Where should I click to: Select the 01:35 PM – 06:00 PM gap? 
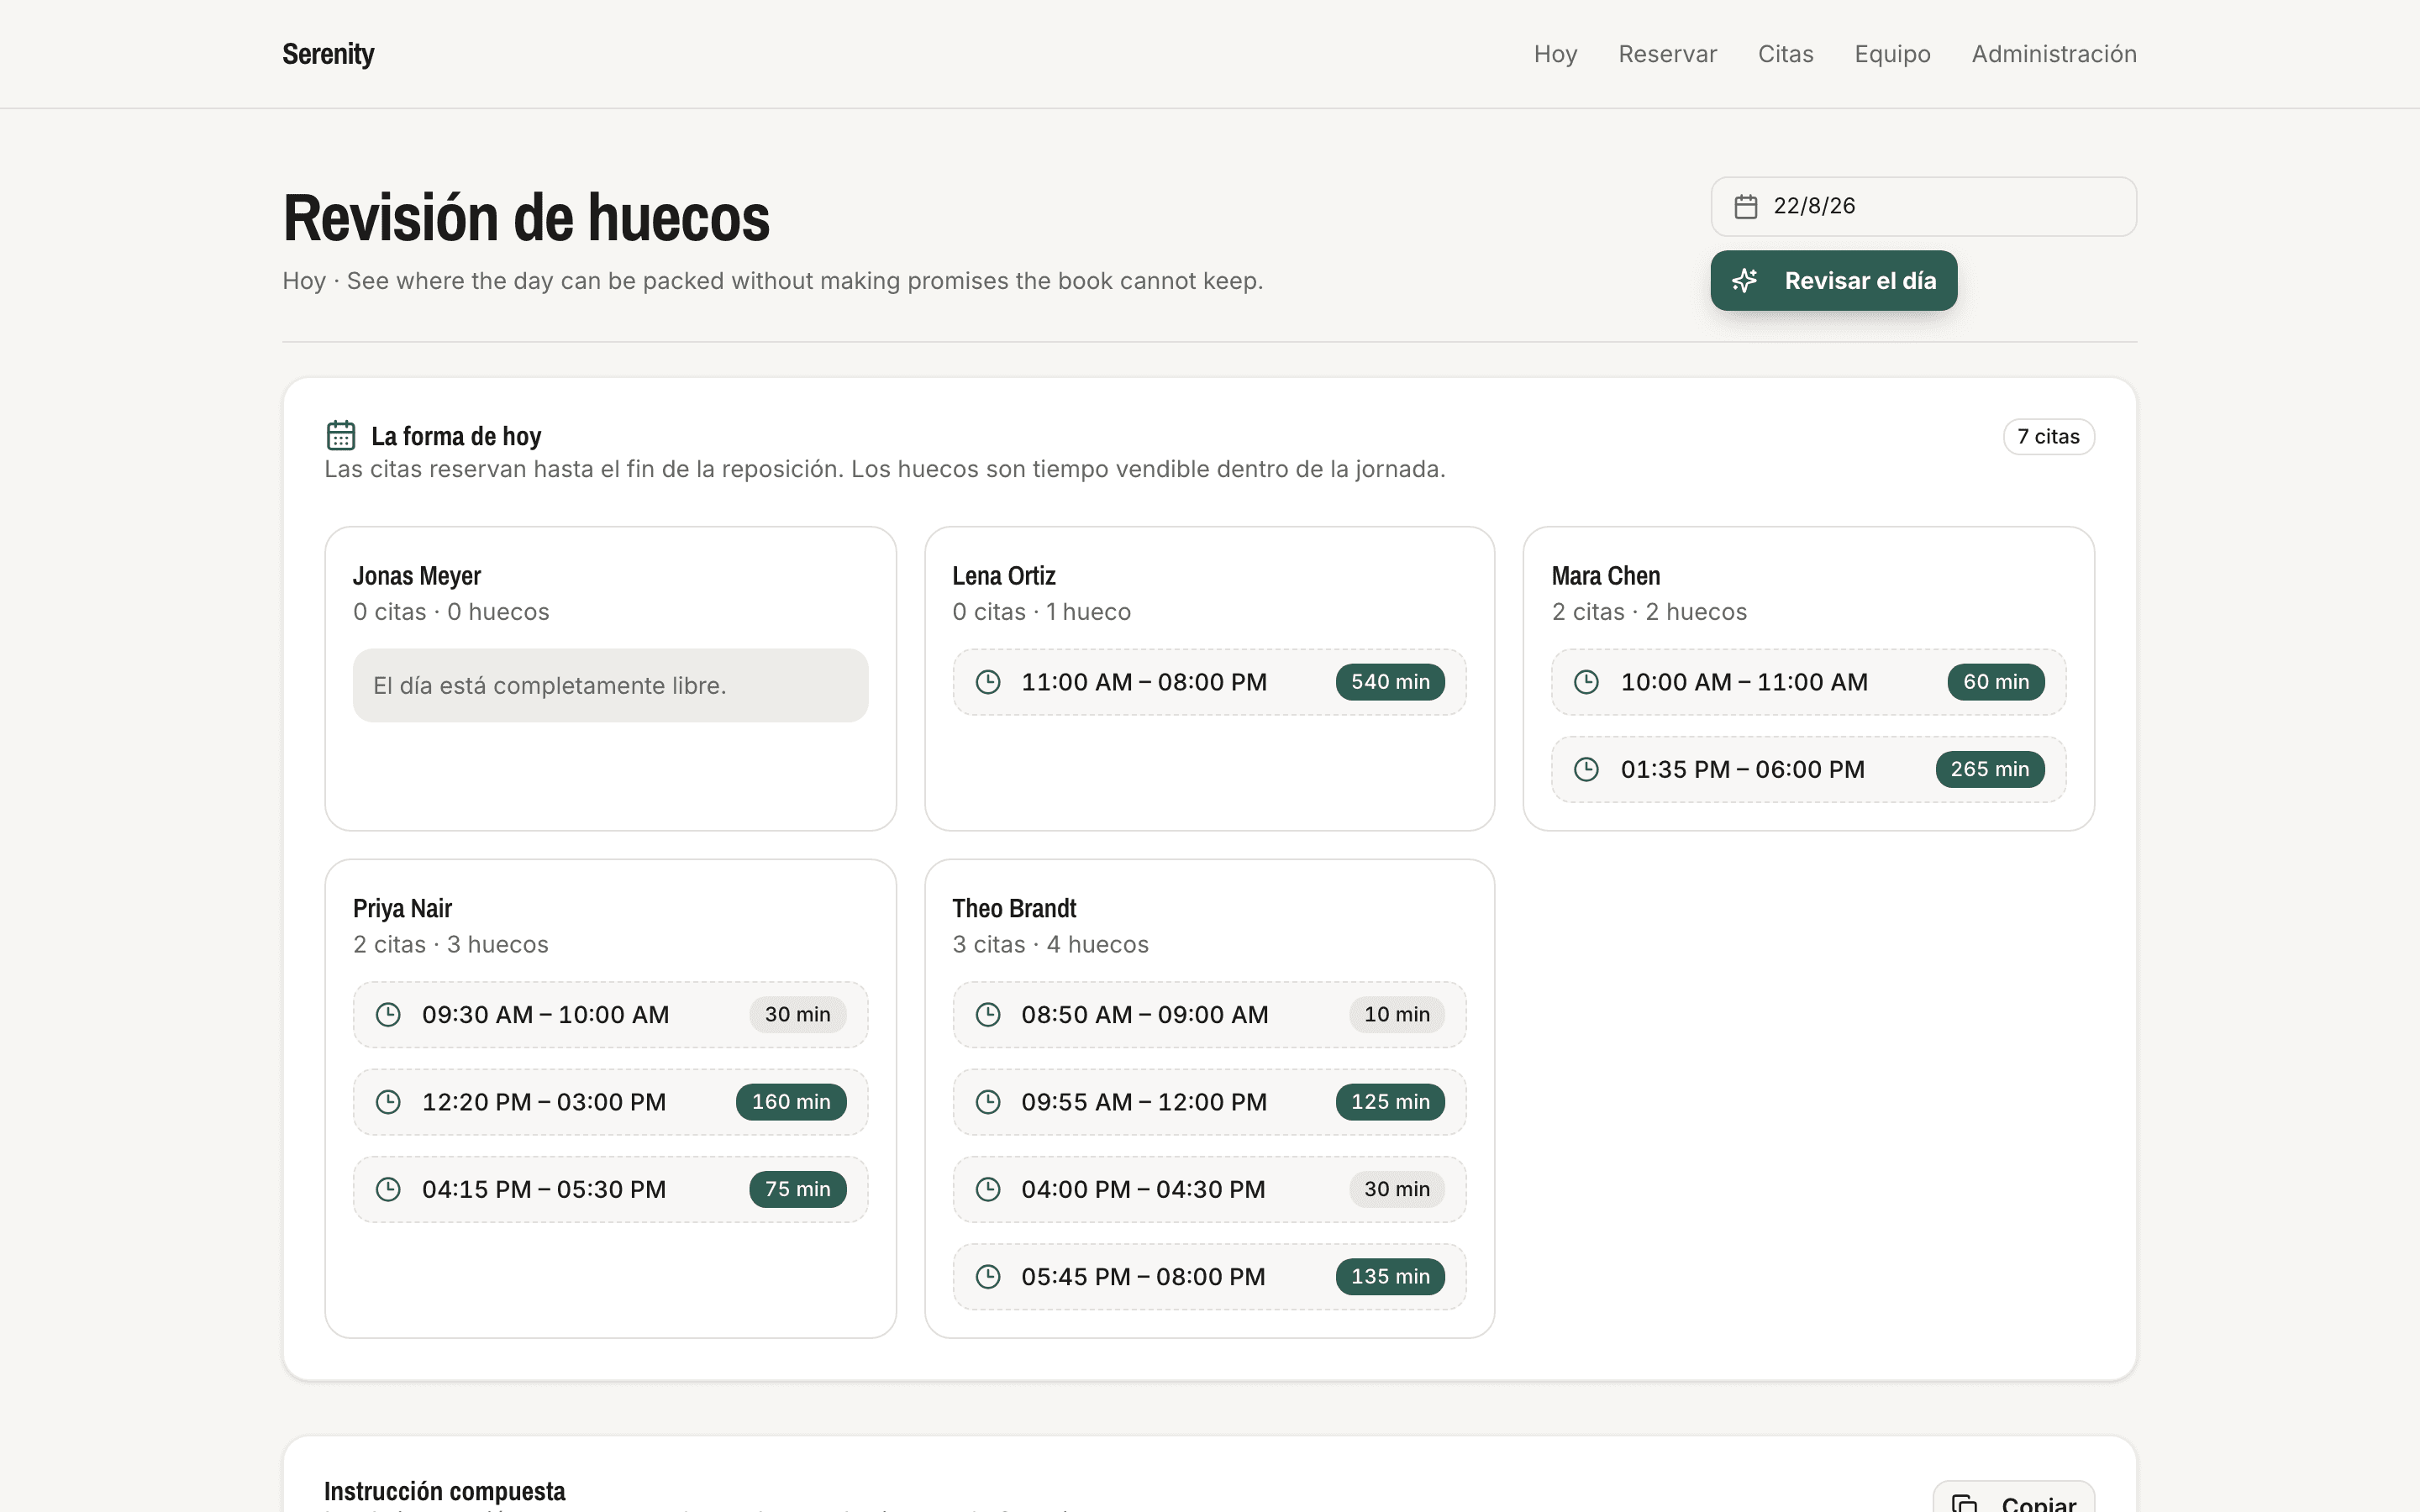(1808, 769)
